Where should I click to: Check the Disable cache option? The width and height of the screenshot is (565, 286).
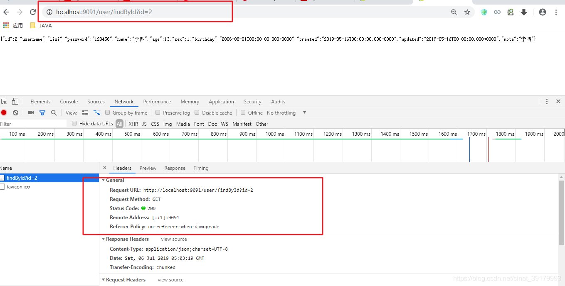tap(197, 112)
